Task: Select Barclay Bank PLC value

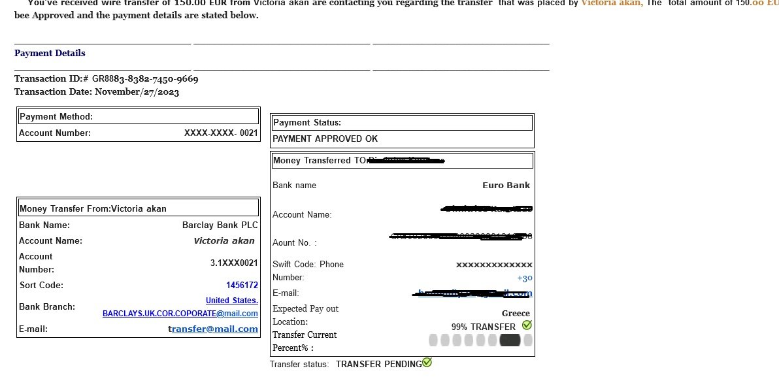Action: [x=220, y=225]
